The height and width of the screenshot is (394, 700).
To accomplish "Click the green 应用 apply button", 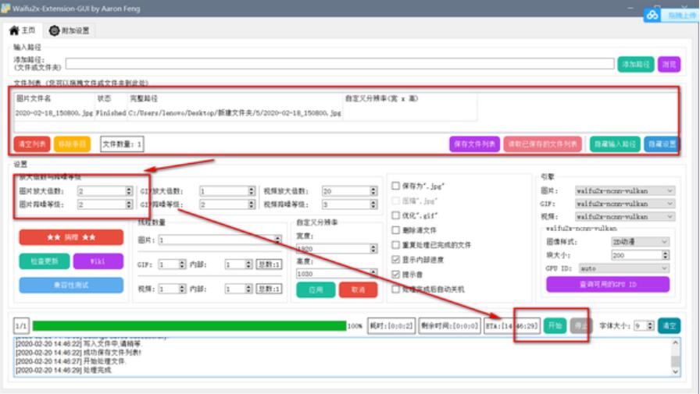I will click(x=316, y=289).
